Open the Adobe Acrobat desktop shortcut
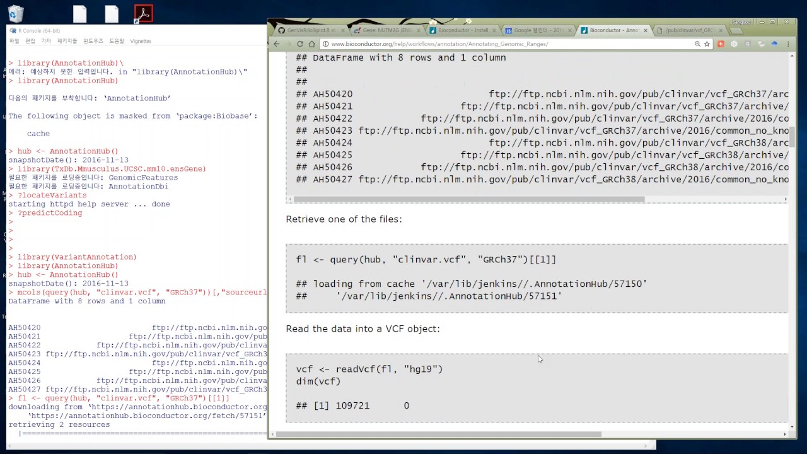Screen dimensions: 807x454 click(x=143, y=14)
